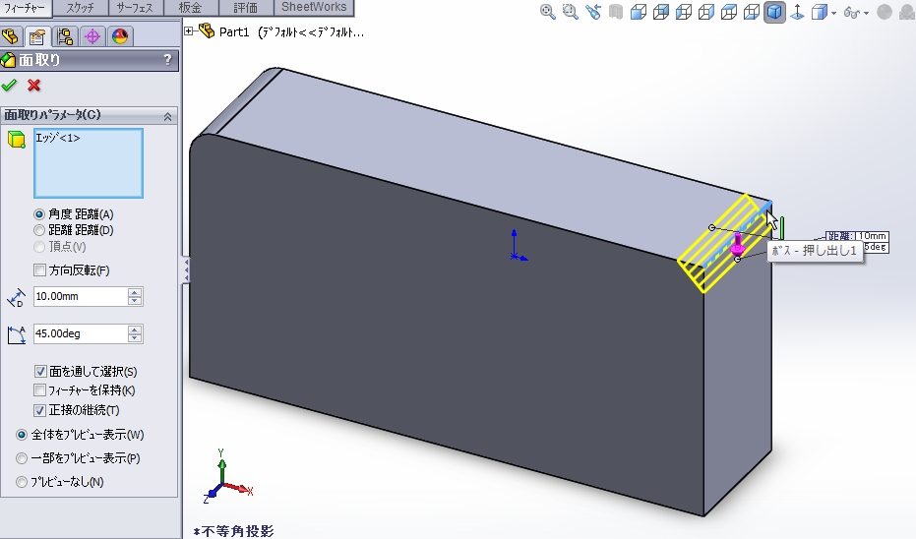Cancel chamfer with the red X
This screenshot has height=539, width=916.
pos(33,86)
